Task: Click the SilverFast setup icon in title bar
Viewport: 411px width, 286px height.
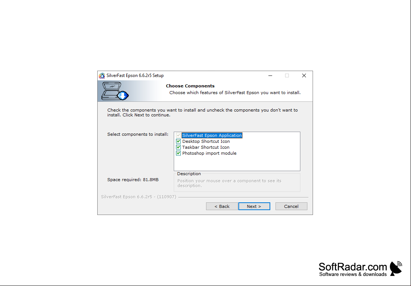Action: coord(102,75)
